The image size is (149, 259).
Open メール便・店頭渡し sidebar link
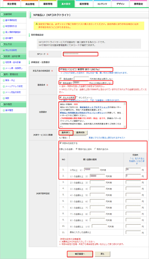pos(14,68)
